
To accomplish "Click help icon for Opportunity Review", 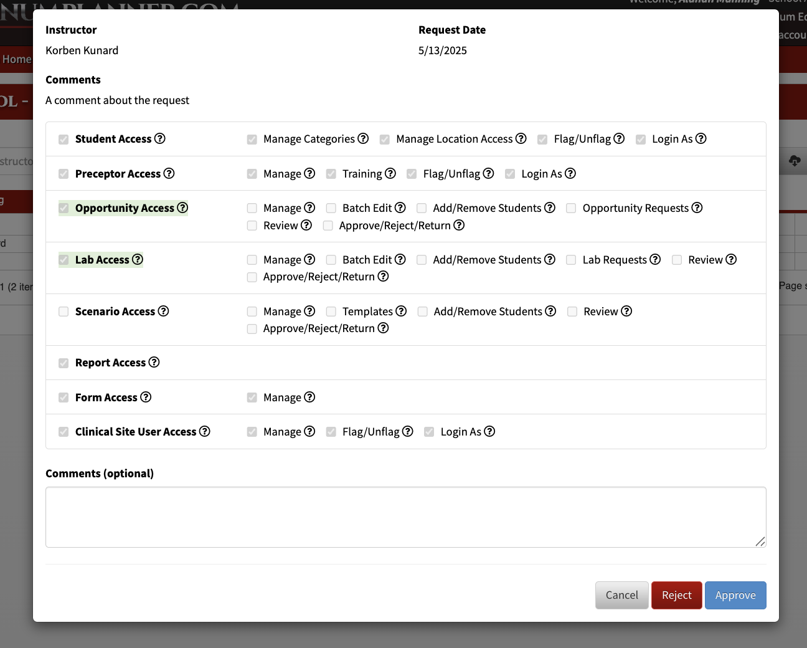I will (306, 225).
